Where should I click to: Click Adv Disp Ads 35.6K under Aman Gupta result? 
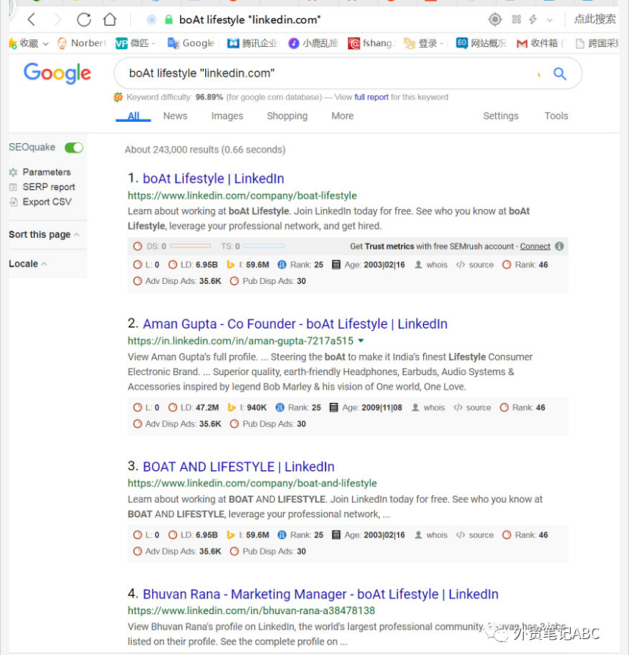coord(177,424)
